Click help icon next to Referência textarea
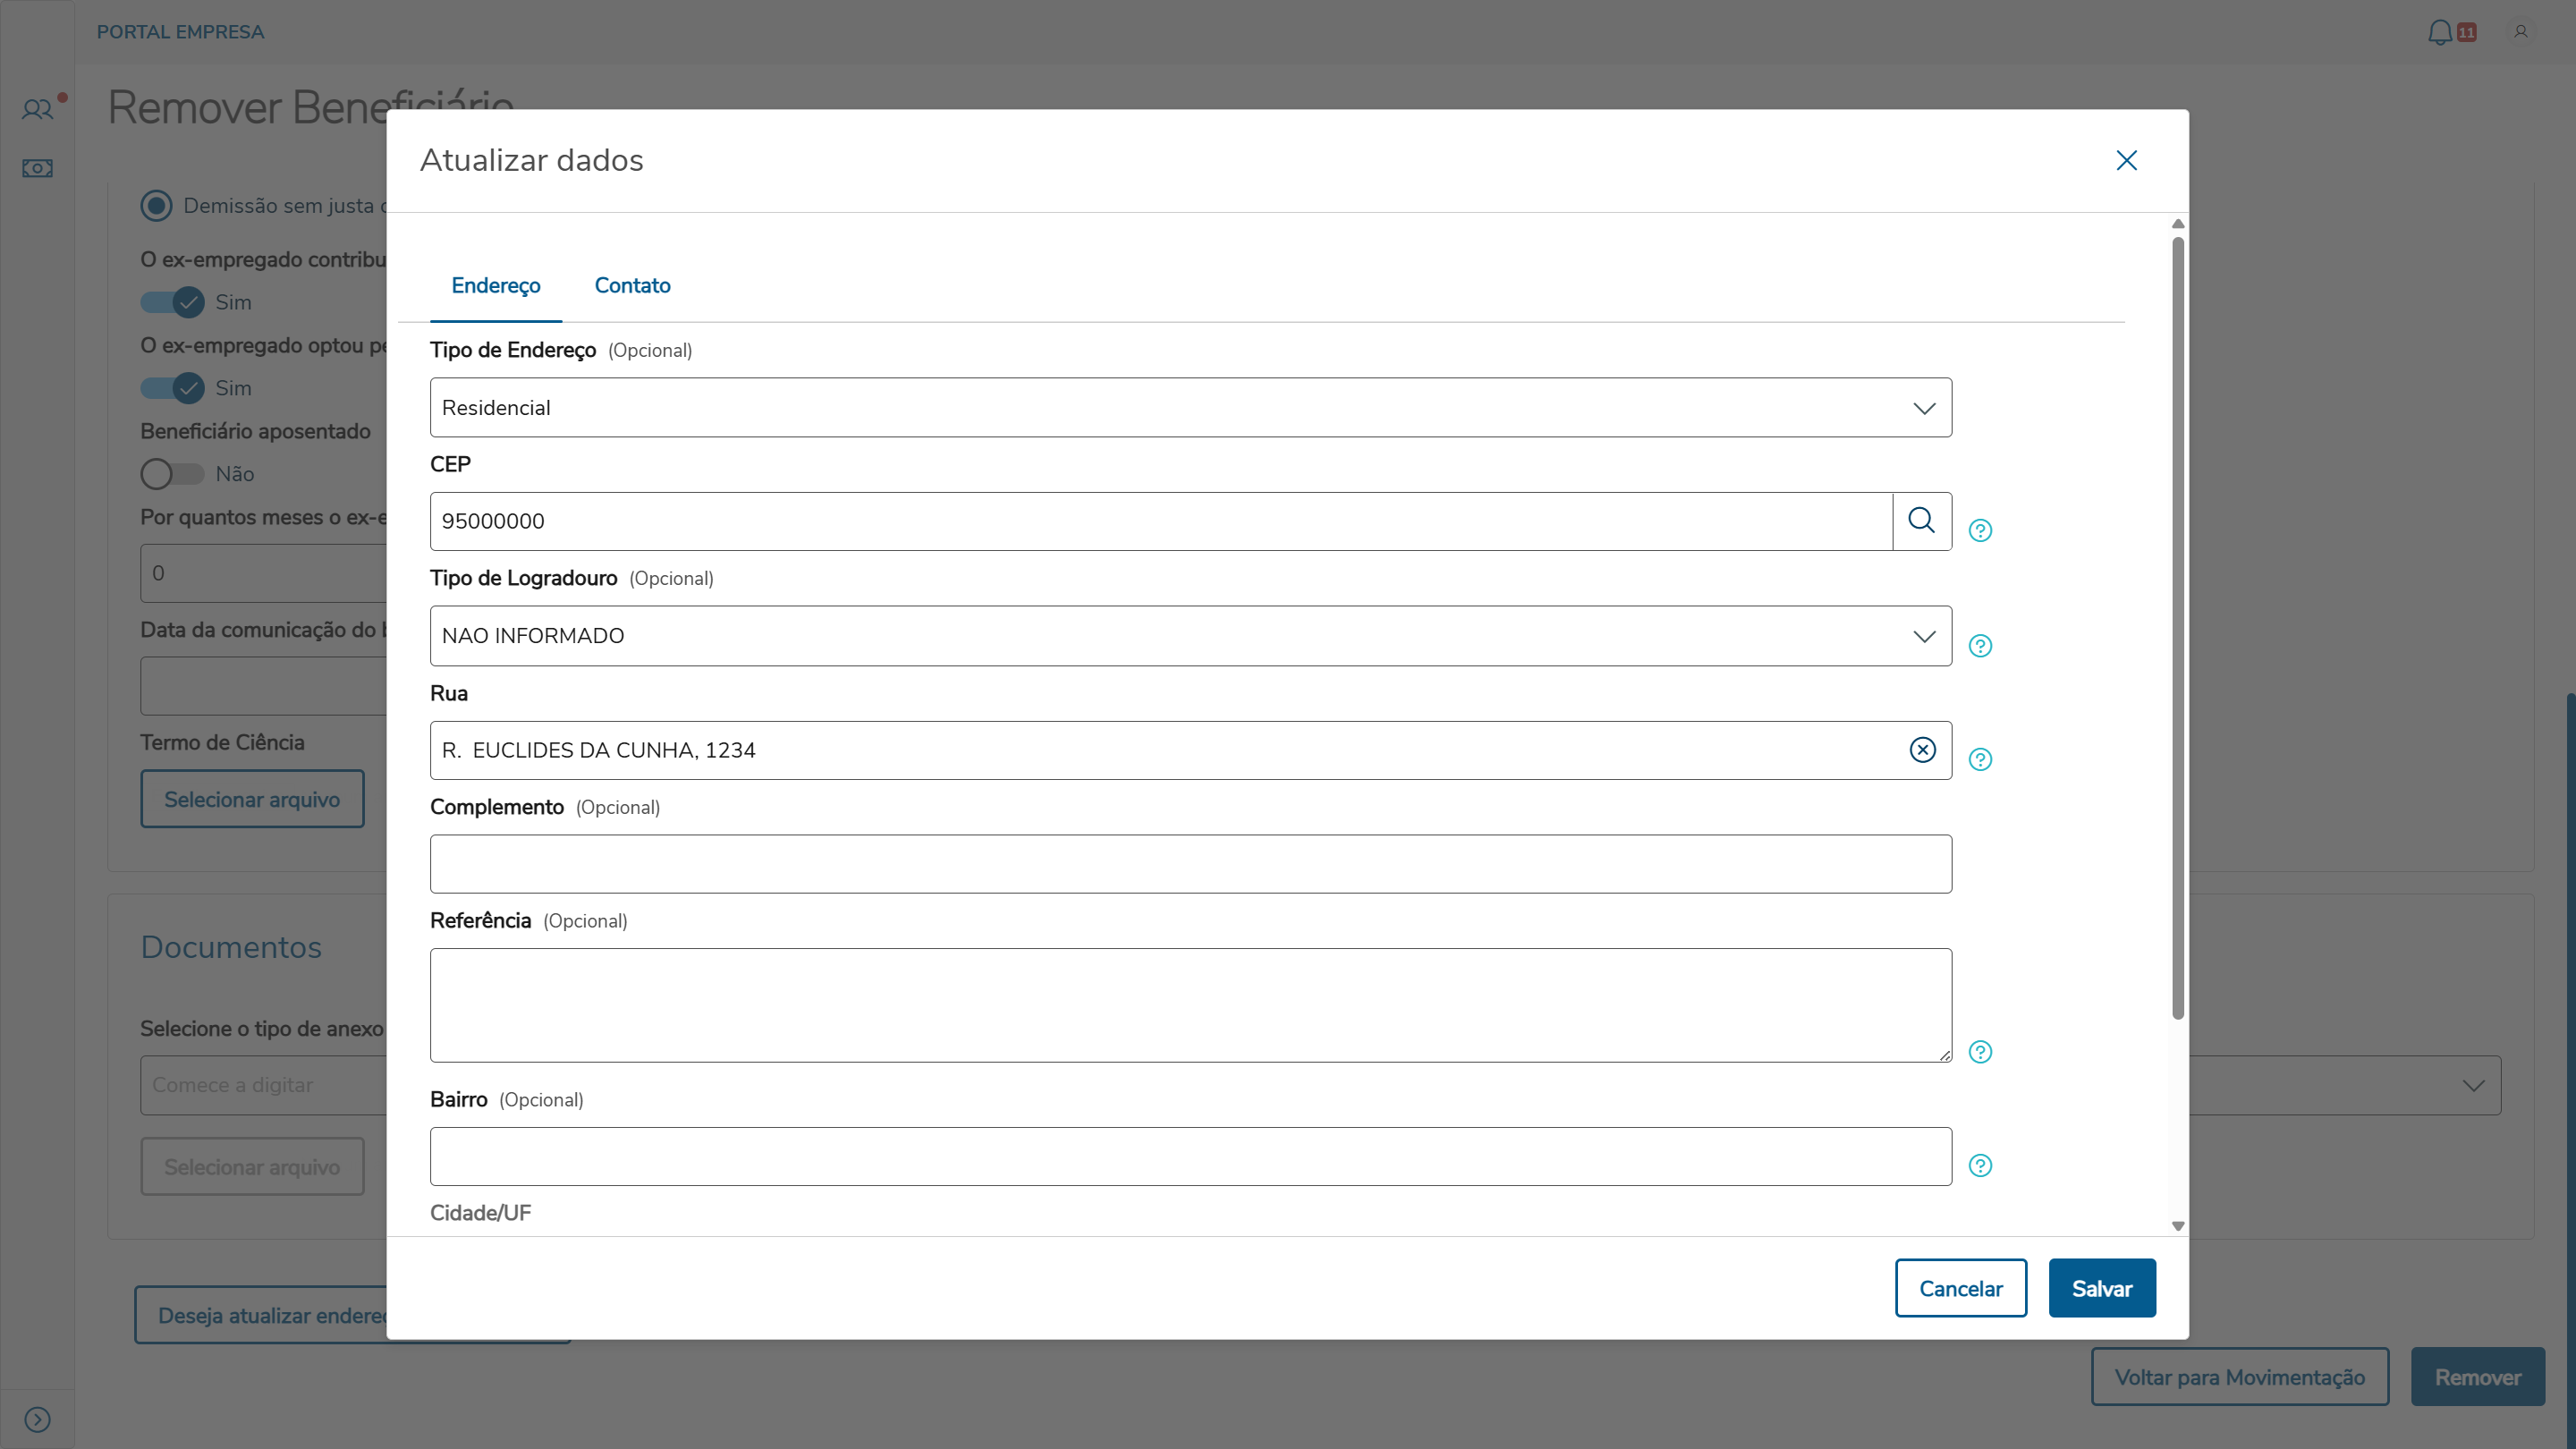Viewport: 2576px width, 1449px height. coord(1980,1051)
